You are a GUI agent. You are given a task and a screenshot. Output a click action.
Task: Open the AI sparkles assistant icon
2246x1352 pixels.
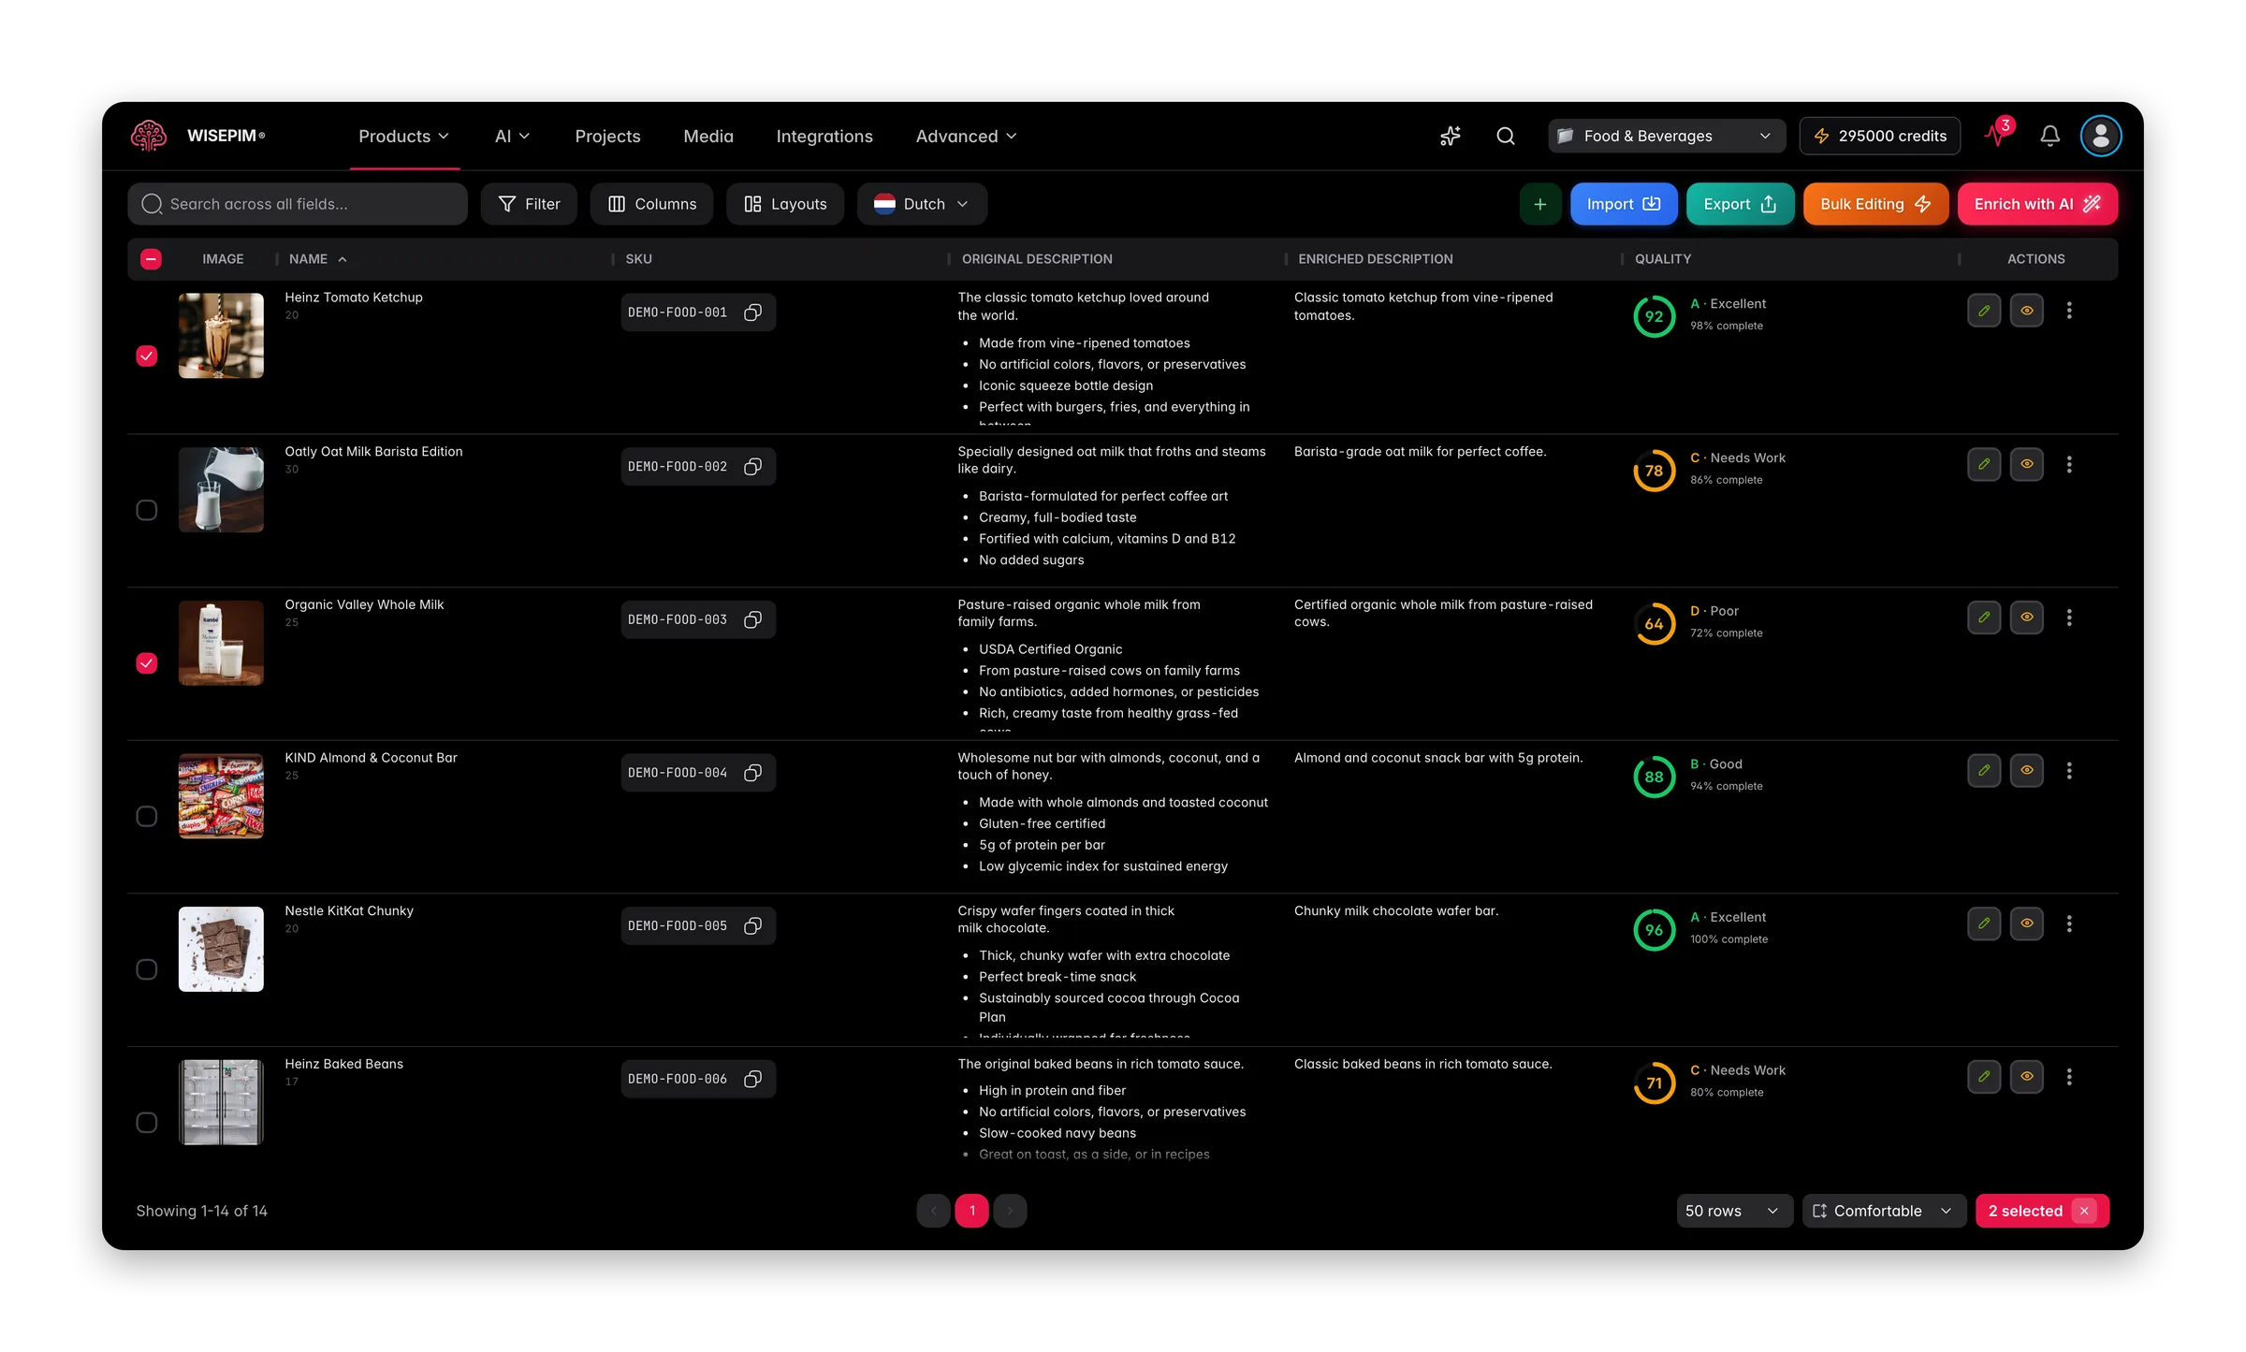click(1450, 136)
